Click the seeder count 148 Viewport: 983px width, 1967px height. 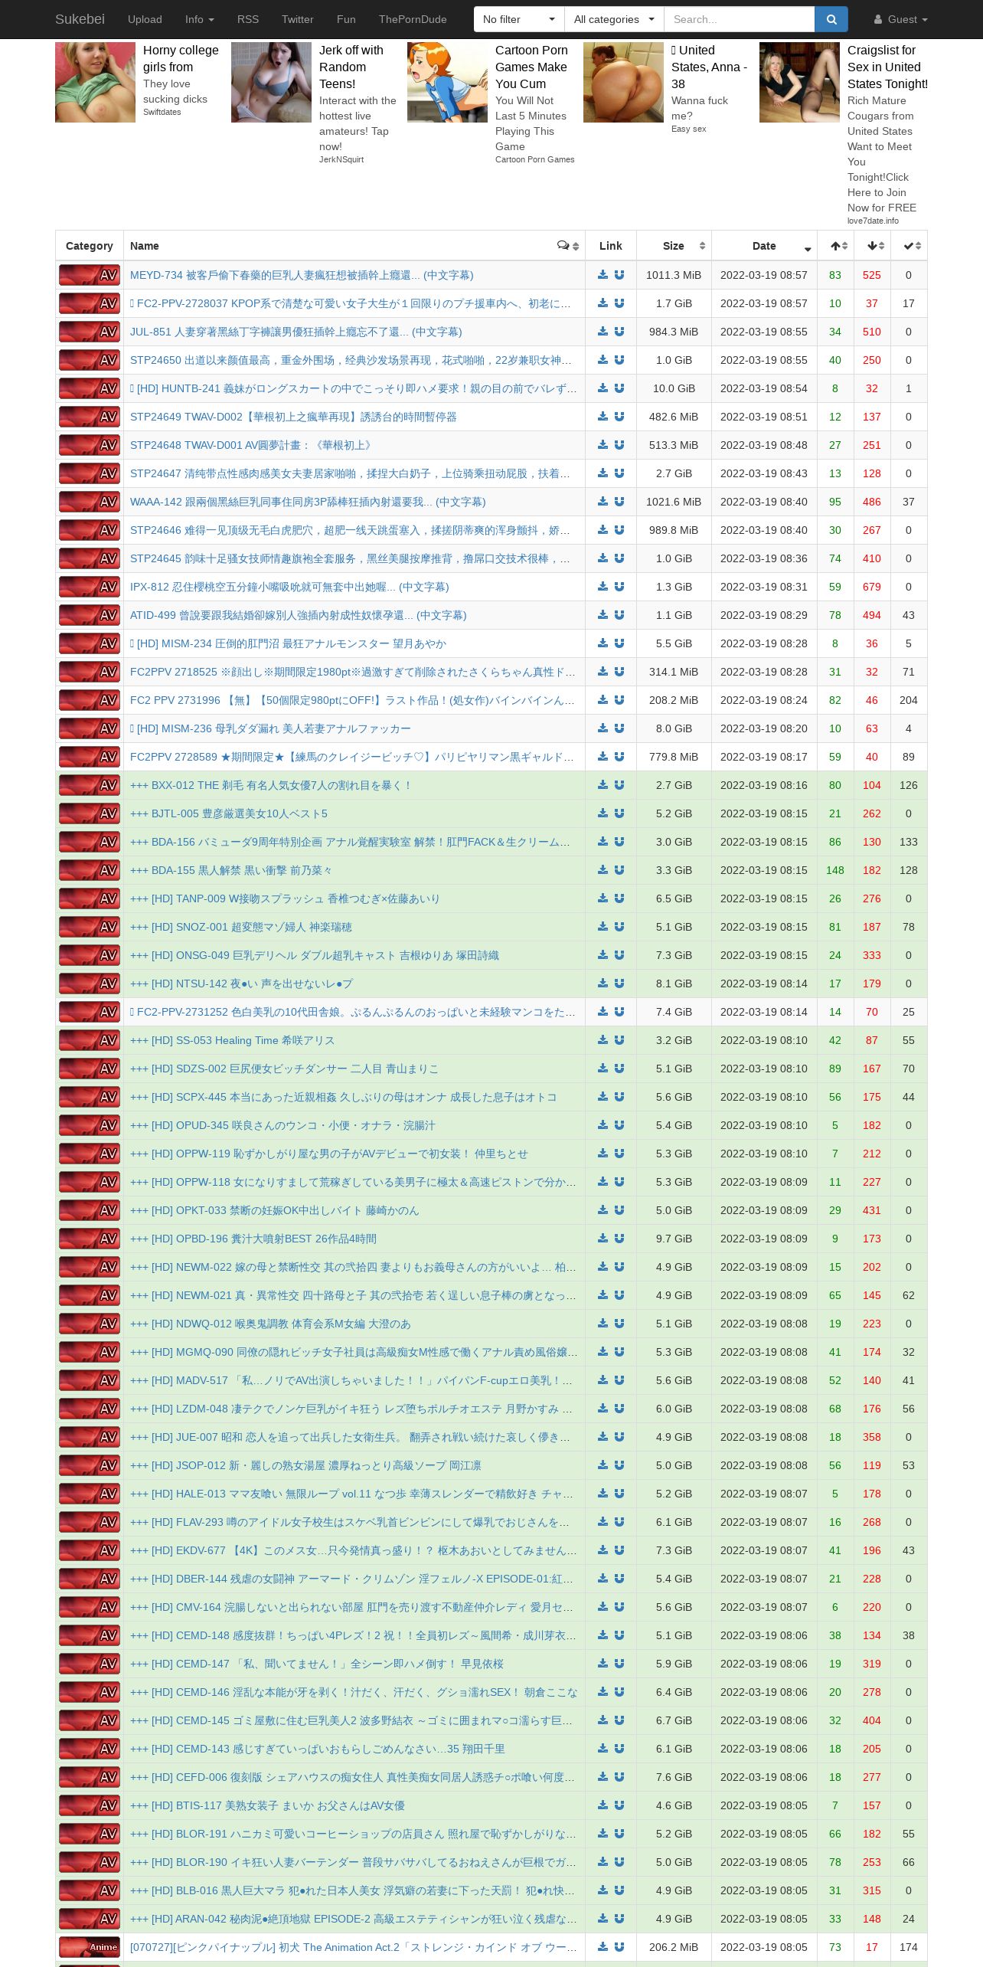(835, 870)
